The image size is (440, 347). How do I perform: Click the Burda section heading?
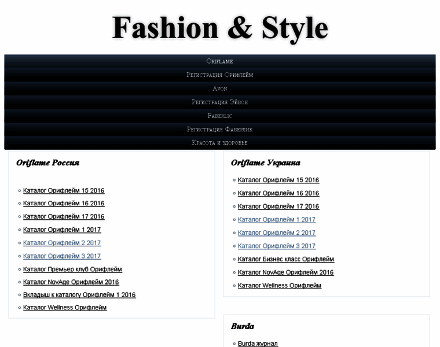243,326
